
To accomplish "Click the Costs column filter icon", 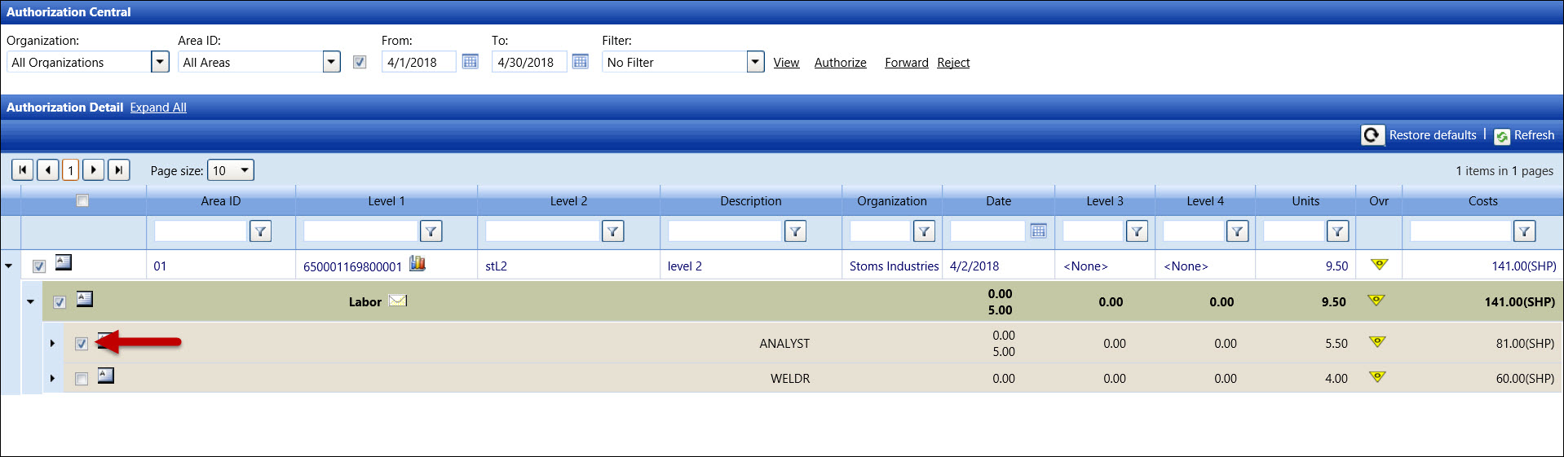I will [1524, 231].
